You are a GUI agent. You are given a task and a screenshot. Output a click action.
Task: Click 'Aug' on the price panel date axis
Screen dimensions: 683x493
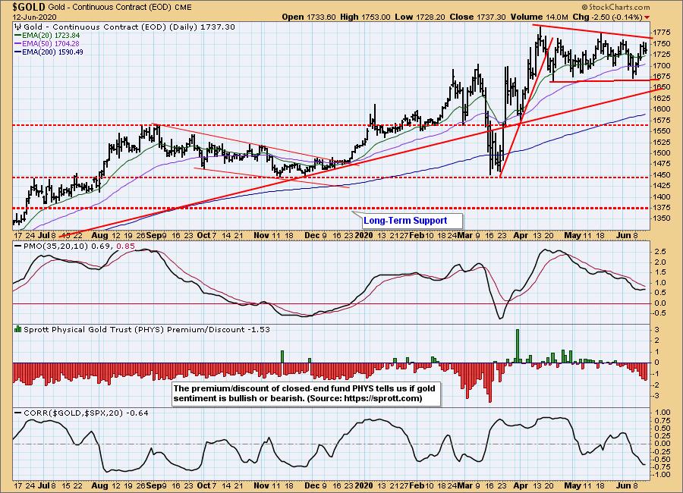pyautogui.click(x=99, y=235)
